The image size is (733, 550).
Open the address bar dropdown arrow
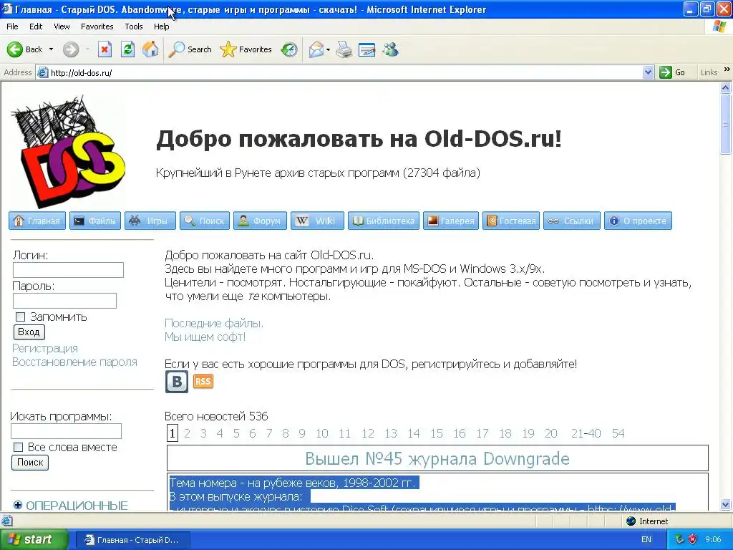[648, 72]
